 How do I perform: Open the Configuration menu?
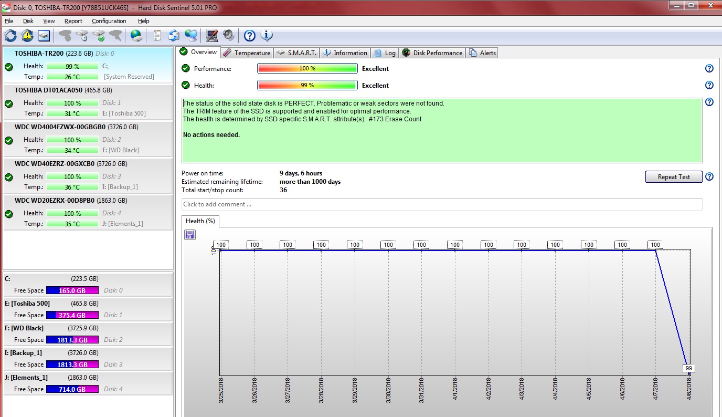pos(109,21)
